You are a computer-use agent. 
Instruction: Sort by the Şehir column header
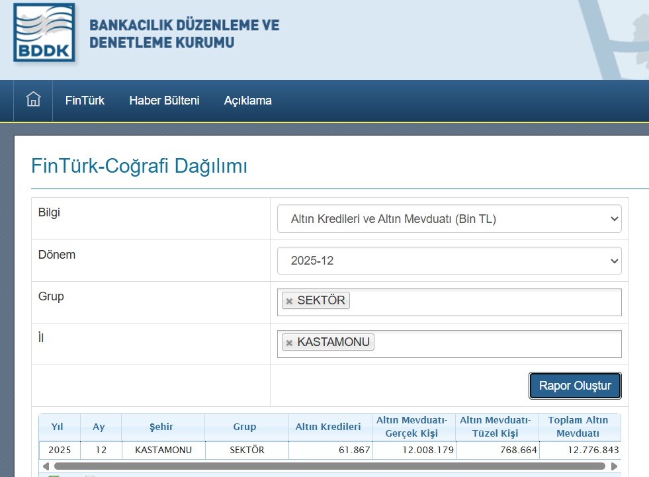coord(163,427)
